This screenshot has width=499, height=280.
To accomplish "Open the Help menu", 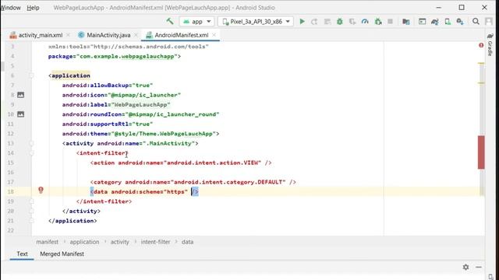I will pos(33,8).
